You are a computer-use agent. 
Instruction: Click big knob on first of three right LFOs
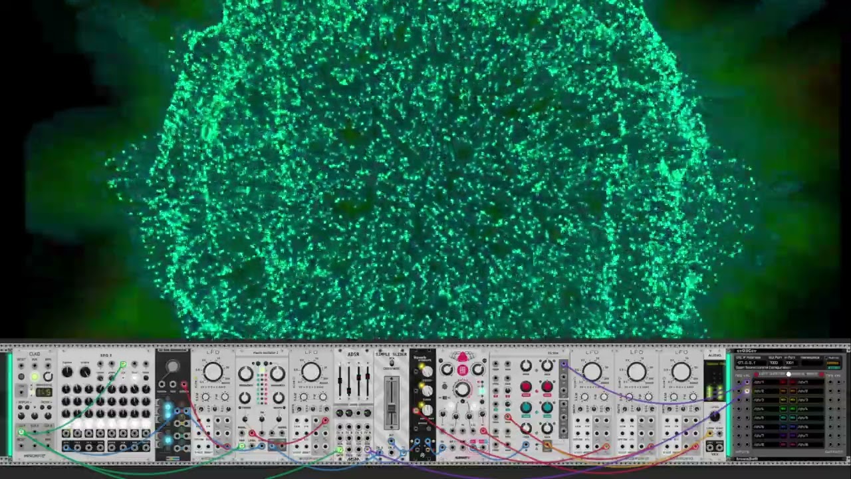pyautogui.click(x=592, y=371)
